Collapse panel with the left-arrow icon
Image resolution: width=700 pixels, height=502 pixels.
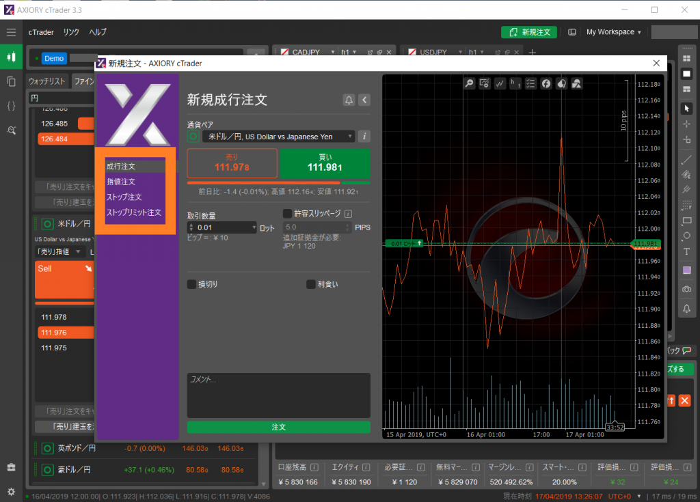tap(364, 100)
